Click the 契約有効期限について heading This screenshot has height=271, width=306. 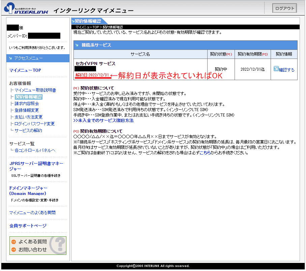tap(101, 131)
